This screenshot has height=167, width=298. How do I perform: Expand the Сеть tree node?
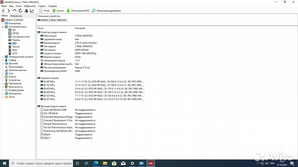pyautogui.click(x=2, y=73)
